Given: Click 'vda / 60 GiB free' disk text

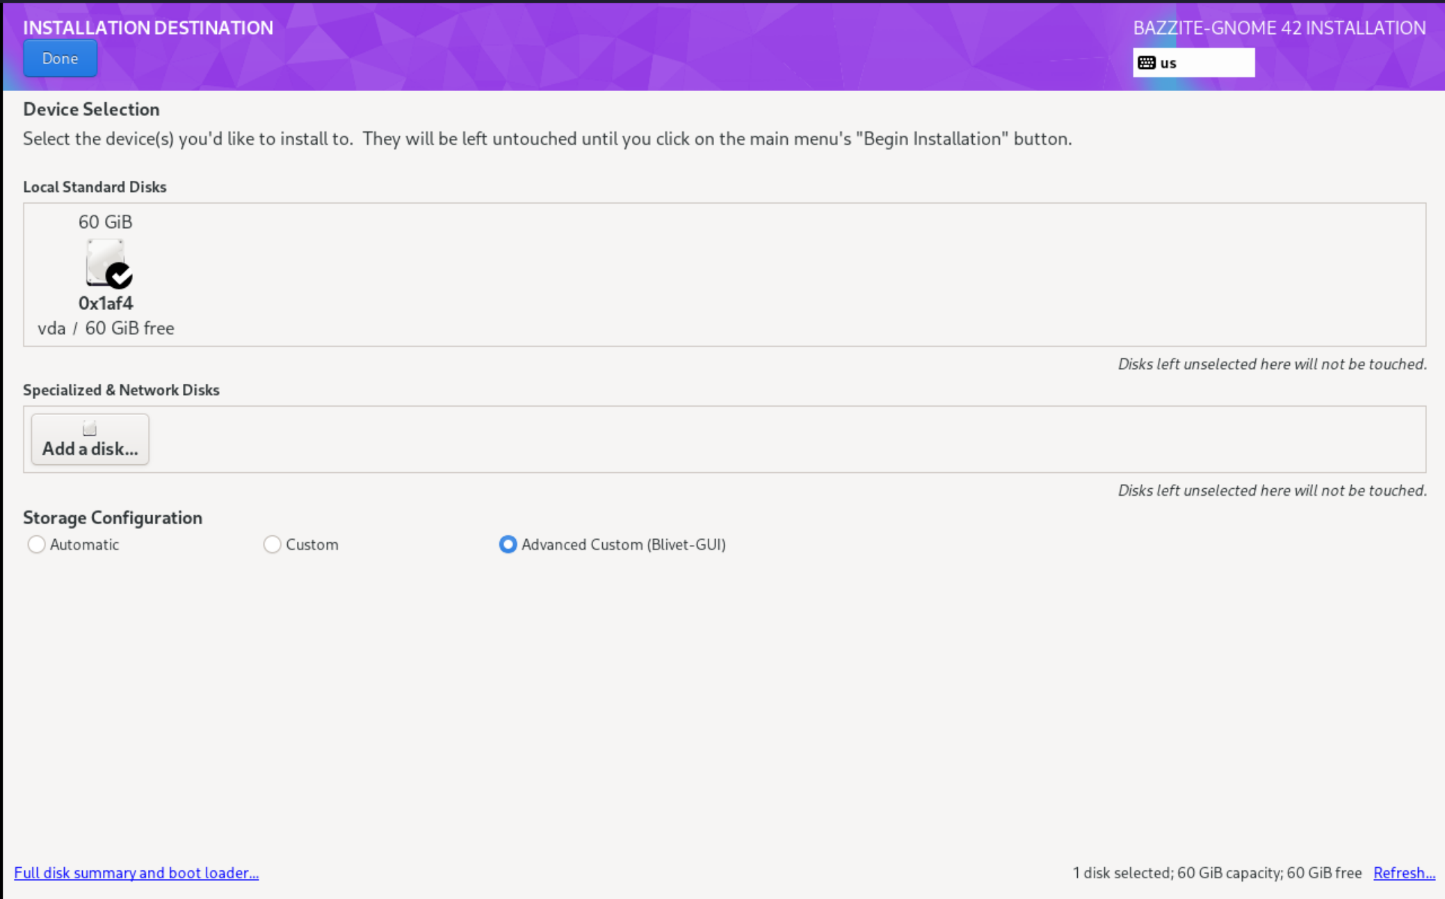Looking at the screenshot, I should click(x=106, y=328).
